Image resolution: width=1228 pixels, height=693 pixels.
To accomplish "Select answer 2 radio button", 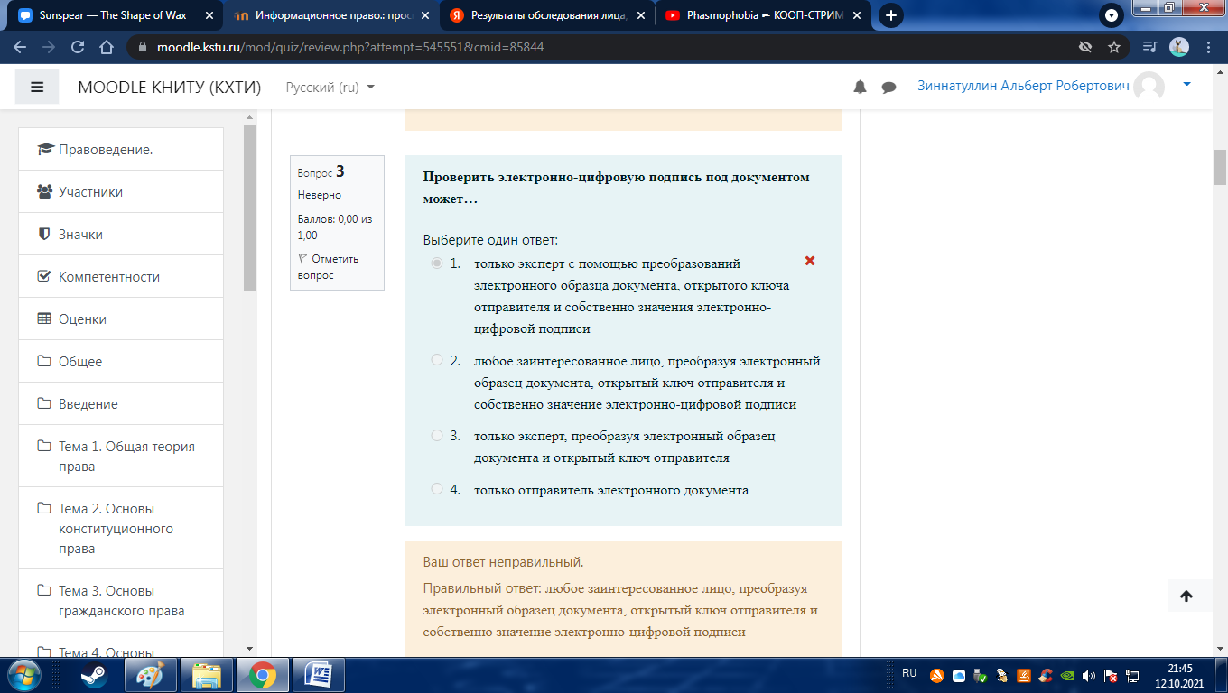I will point(437,360).
